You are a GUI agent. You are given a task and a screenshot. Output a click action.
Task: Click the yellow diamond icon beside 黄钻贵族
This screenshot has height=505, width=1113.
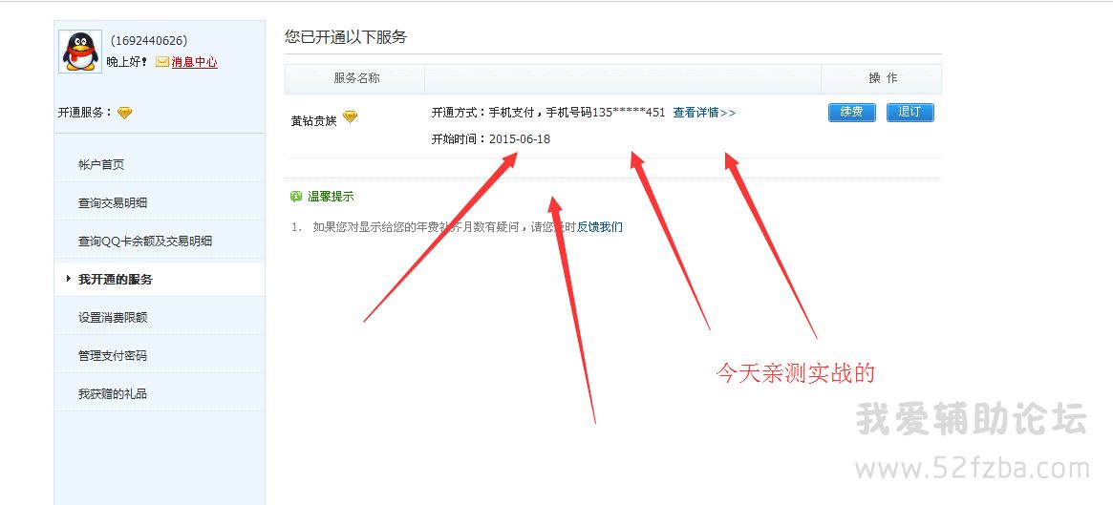tap(350, 117)
